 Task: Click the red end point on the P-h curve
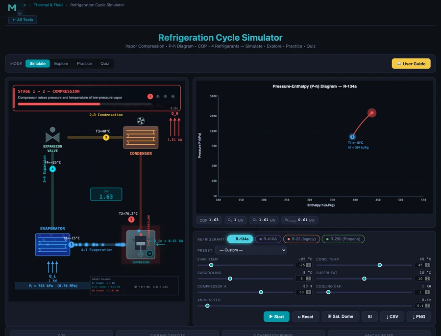coord(372,113)
